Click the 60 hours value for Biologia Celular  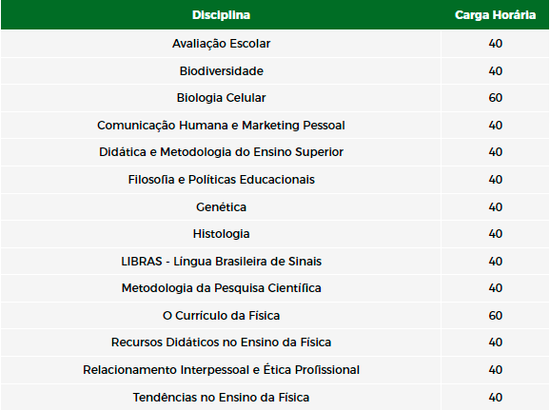[495, 98]
